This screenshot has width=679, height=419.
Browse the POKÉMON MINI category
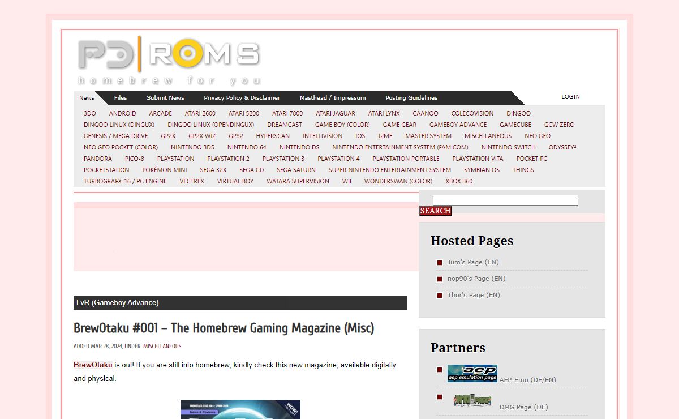pyautogui.click(x=165, y=170)
